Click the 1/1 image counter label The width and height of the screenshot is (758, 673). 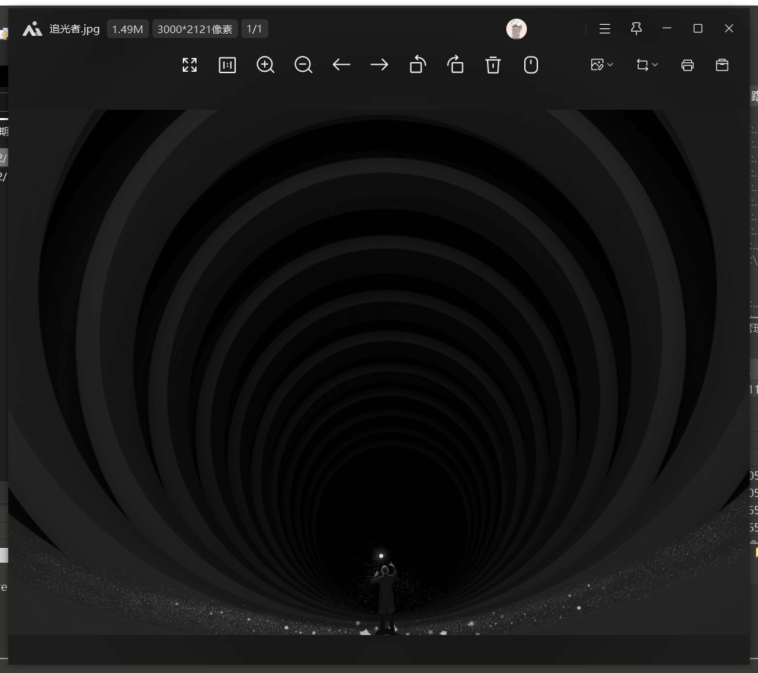point(255,29)
